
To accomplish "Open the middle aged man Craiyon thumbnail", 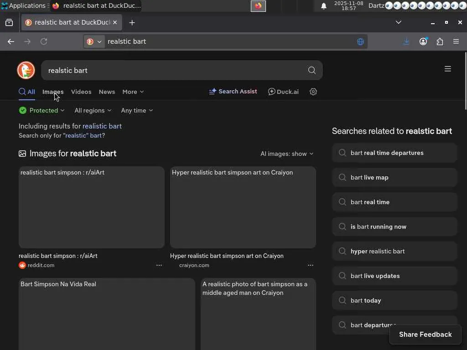I will [258, 314].
